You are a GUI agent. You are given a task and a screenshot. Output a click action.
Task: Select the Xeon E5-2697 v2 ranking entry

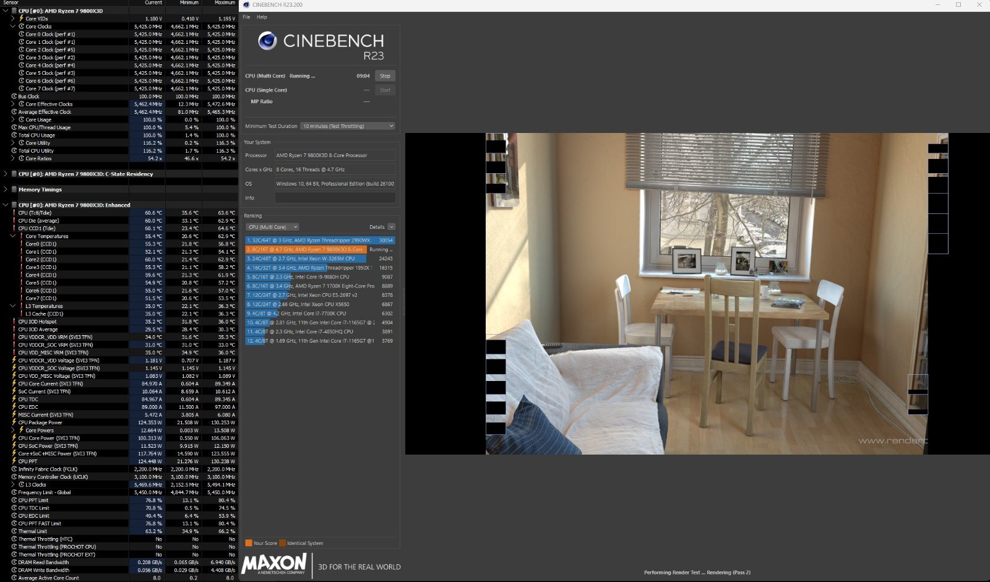pos(320,295)
